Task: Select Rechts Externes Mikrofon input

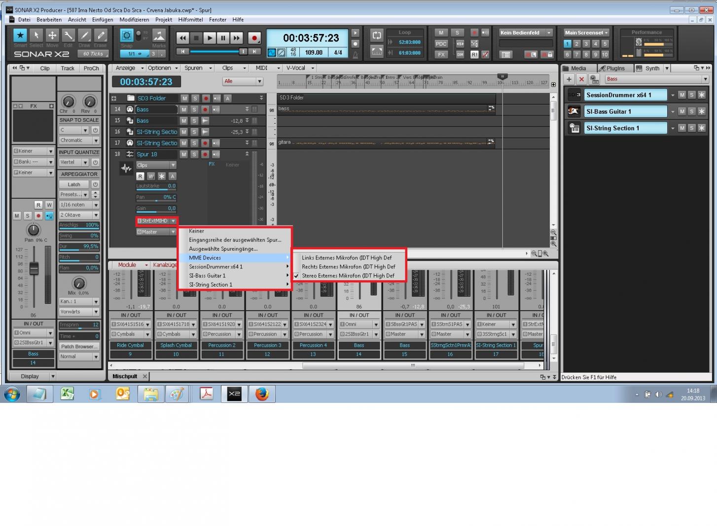Action: click(x=349, y=267)
